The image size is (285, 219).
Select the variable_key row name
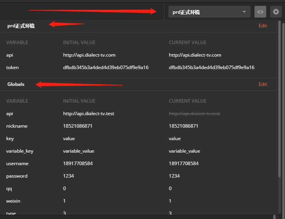pyautogui.click(x=20, y=151)
